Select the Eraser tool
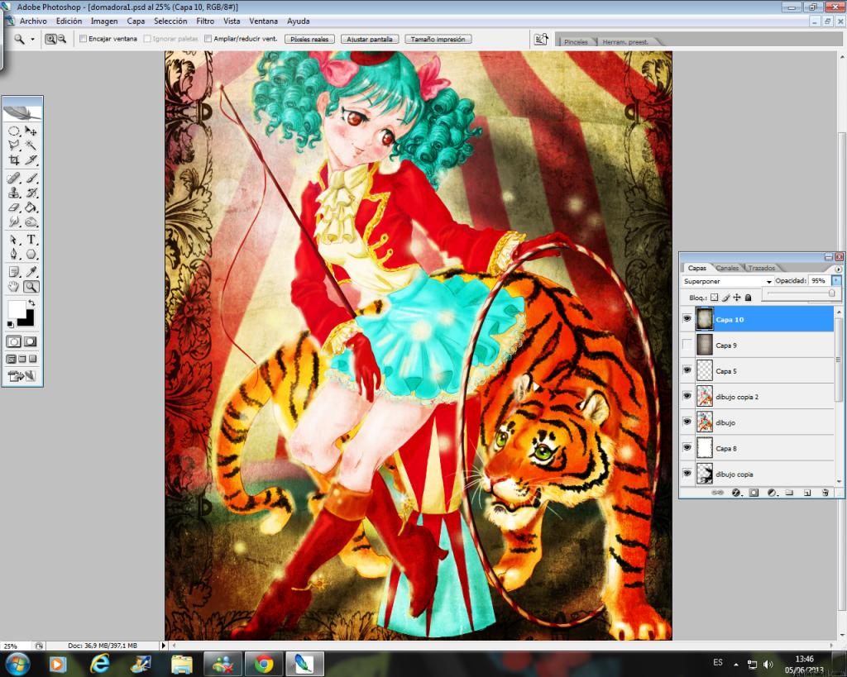Screen dimensions: 847x677 coord(14,207)
